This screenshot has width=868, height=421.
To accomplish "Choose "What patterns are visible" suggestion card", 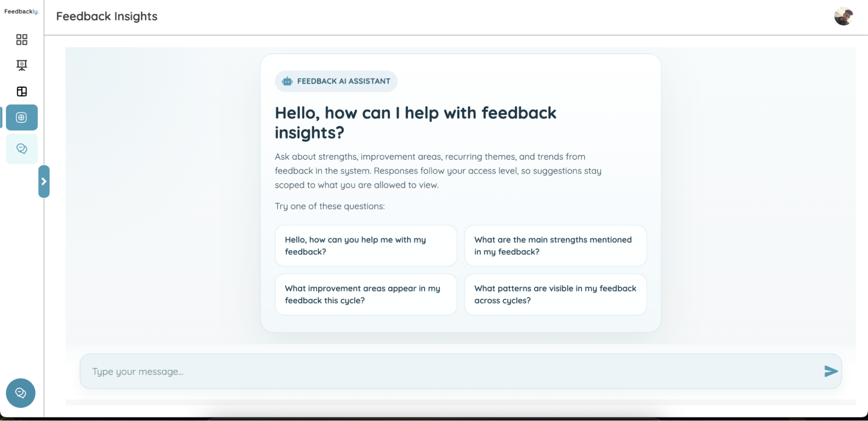I will tap(555, 294).
